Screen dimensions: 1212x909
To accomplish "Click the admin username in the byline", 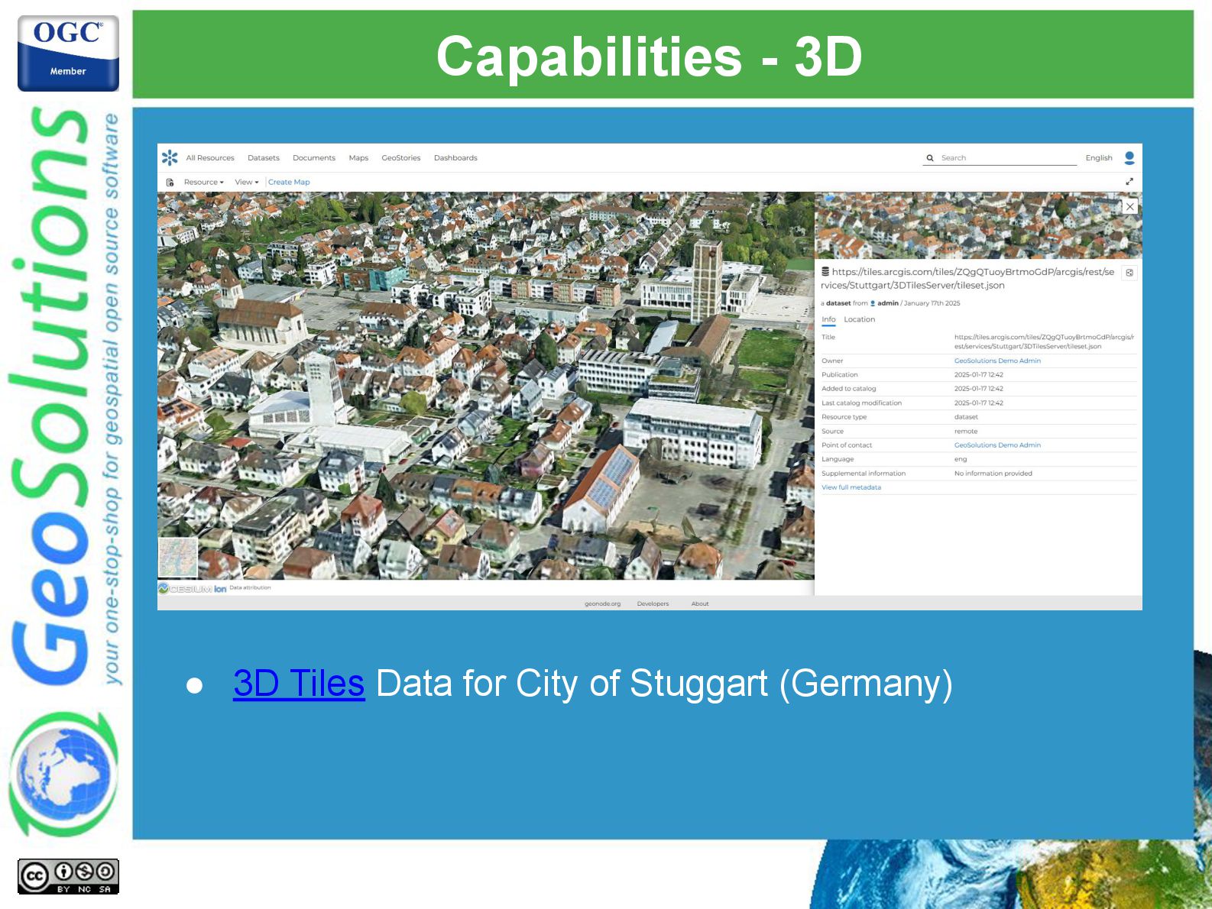I will 887,303.
